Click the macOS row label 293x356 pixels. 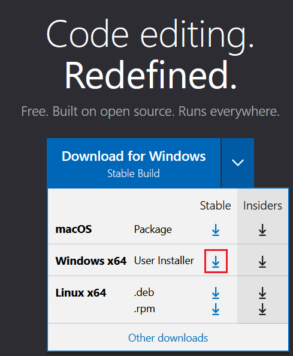[x=74, y=229]
